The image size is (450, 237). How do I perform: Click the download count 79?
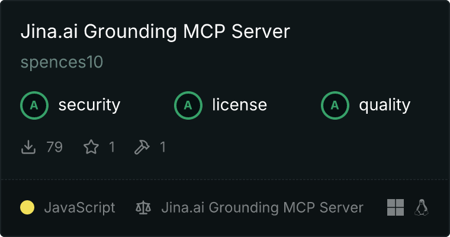click(54, 147)
